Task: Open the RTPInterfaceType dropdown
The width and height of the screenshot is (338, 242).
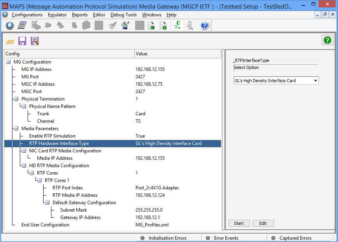Action: [x=276, y=81]
